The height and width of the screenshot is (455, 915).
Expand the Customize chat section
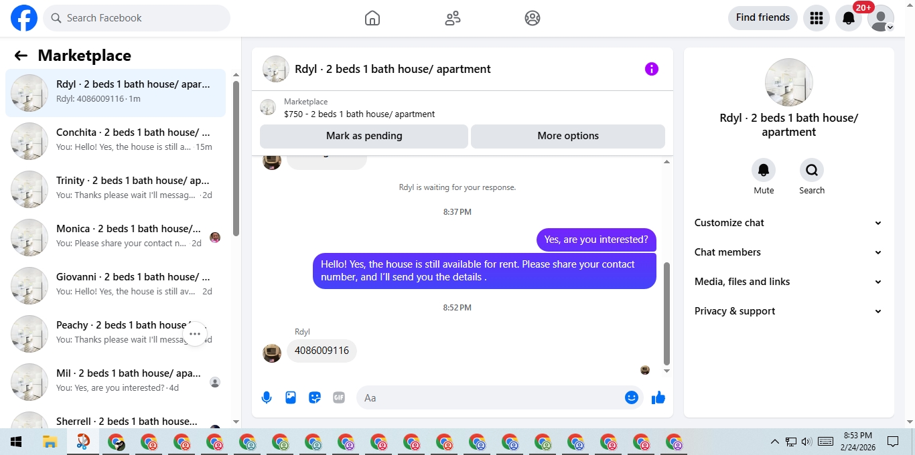789,223
